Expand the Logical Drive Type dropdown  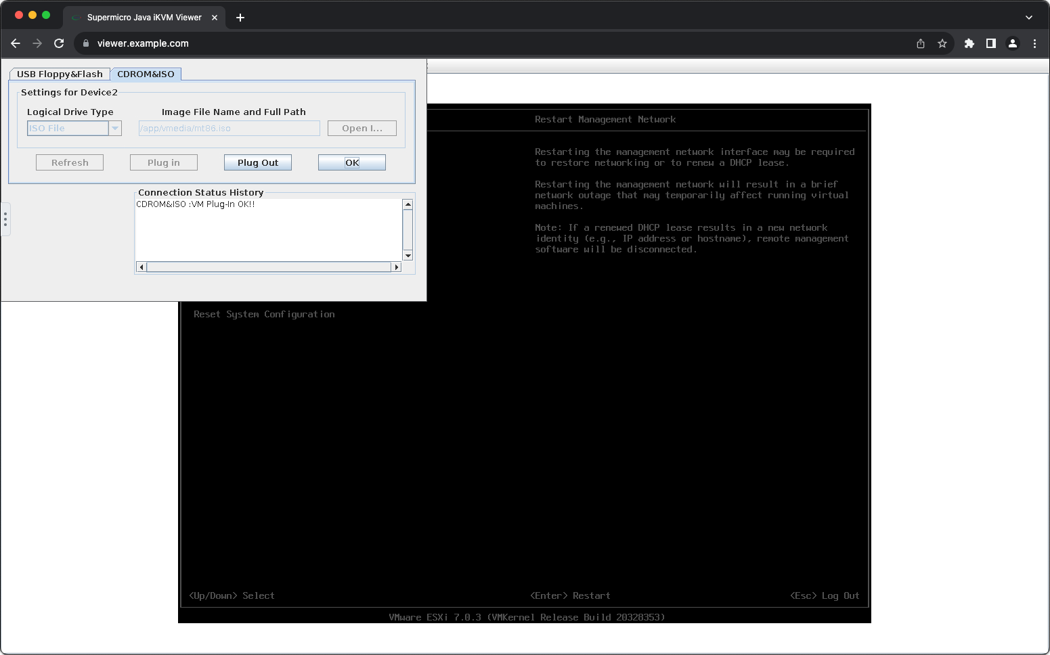click(x=115, y=129)
